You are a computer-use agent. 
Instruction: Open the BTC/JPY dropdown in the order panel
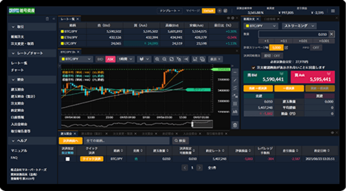pos(261,26)
